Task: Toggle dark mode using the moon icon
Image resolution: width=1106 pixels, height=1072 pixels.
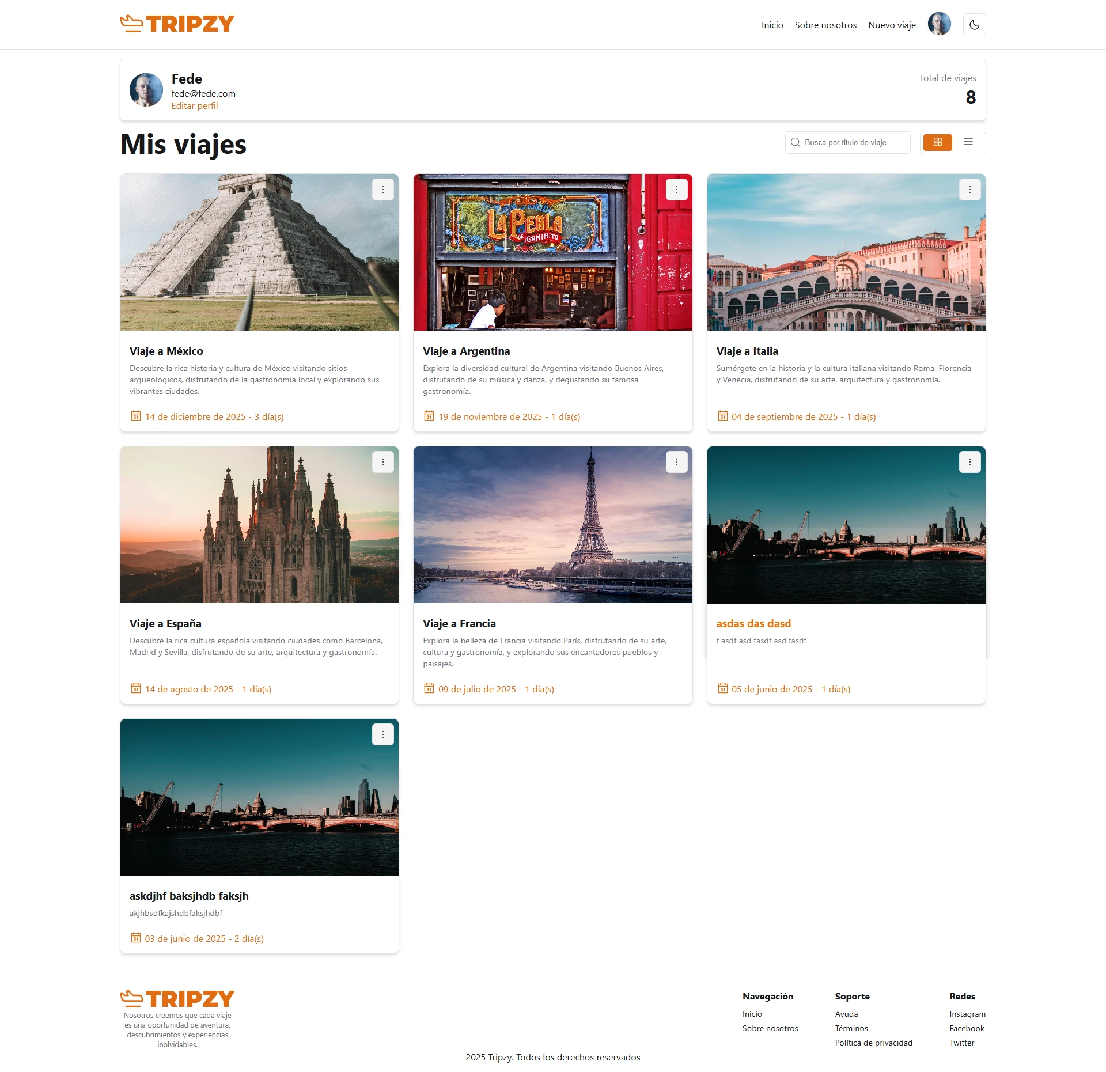Action: tap(974, 25)
